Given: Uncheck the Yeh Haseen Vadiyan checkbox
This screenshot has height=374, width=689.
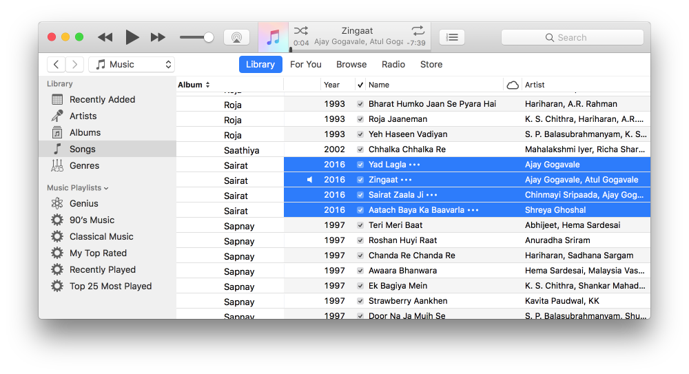Looking at the screenshot, I should (360, 134).
